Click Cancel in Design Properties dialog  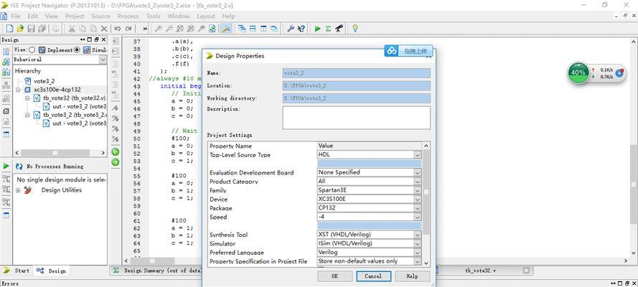[x=373, y=276]
